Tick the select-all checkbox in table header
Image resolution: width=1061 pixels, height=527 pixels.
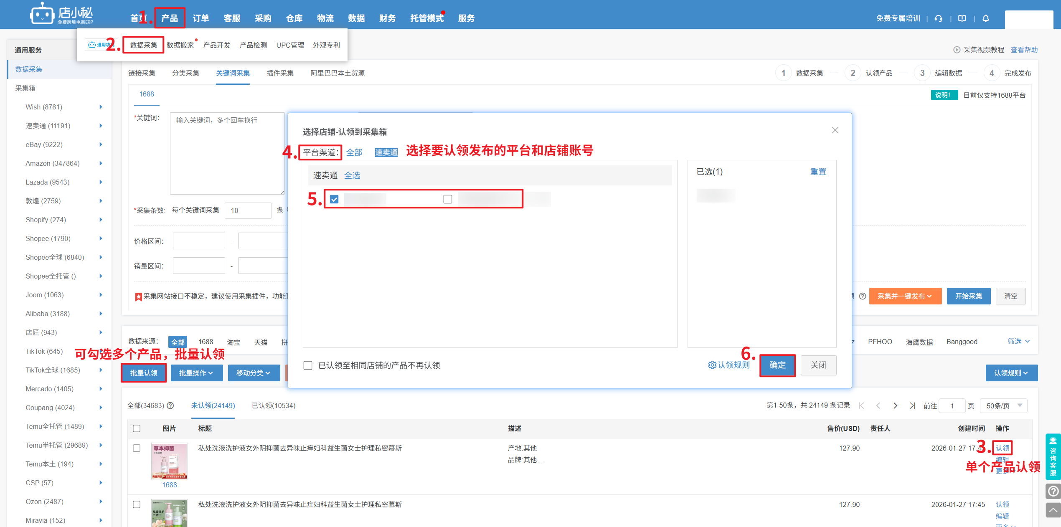point(137,428)
